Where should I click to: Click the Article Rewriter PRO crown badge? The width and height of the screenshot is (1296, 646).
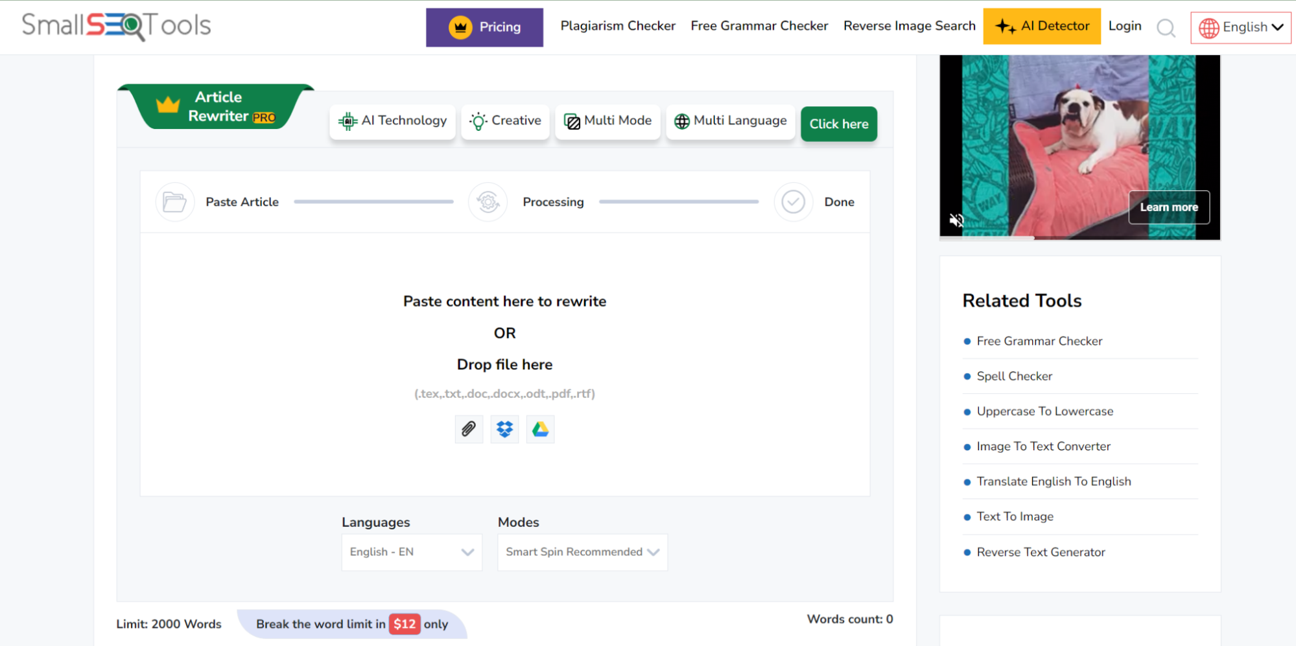[x=215, y=106]
